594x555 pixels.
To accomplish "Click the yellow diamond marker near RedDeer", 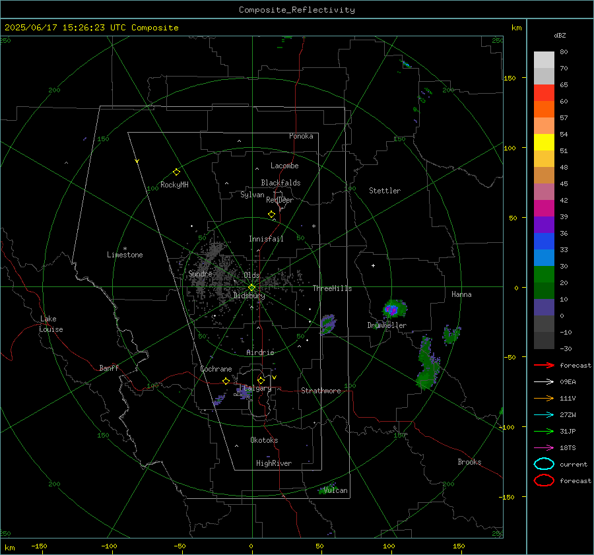I will (x=271, y=214).
